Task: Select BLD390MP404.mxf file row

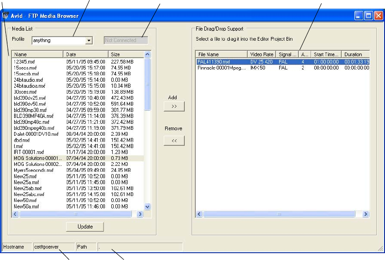Action: coord(78,116)
